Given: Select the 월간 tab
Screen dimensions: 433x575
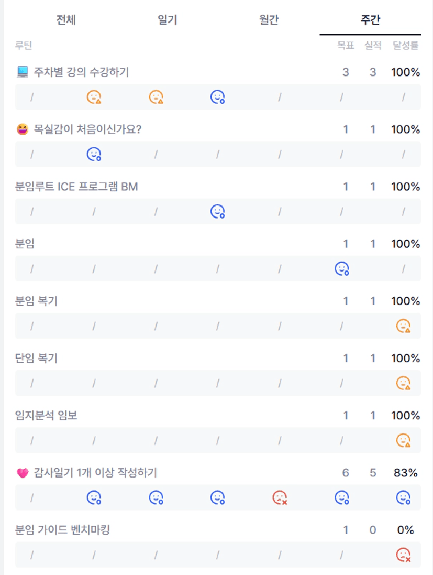Looking at the screenshot, I should tap(269, 20).
